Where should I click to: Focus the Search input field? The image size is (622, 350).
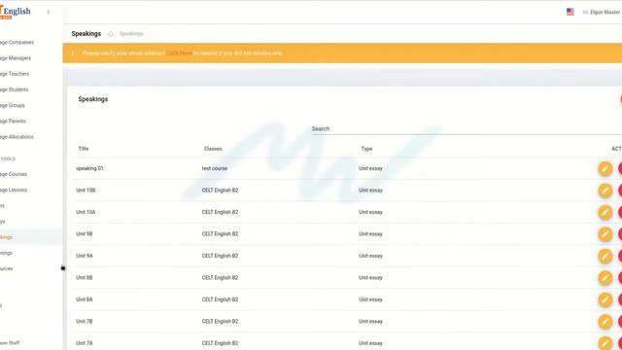(x=466, y=129)
